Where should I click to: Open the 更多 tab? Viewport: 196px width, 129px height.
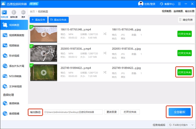coord(23,14)
